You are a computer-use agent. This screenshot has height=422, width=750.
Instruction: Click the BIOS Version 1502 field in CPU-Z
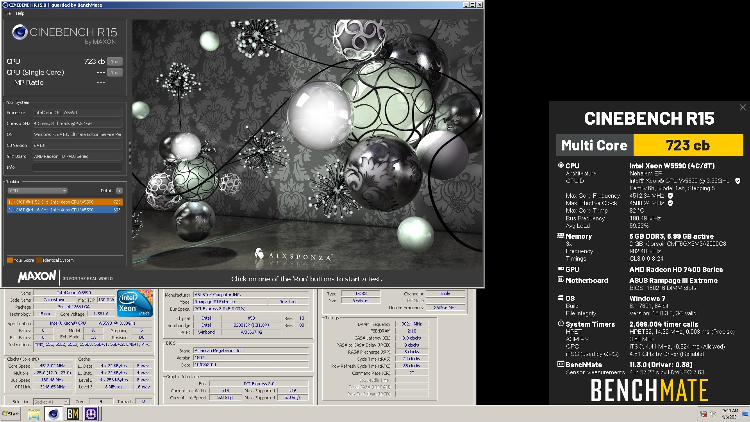pos(251,358)
